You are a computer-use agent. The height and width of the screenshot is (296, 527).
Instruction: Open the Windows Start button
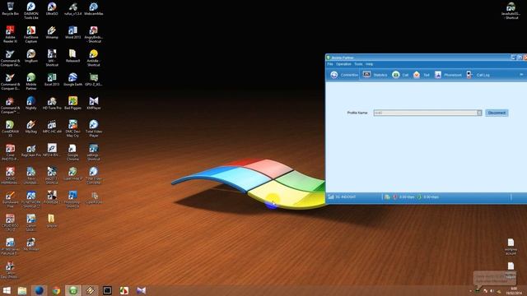click(x=7, y=290)
